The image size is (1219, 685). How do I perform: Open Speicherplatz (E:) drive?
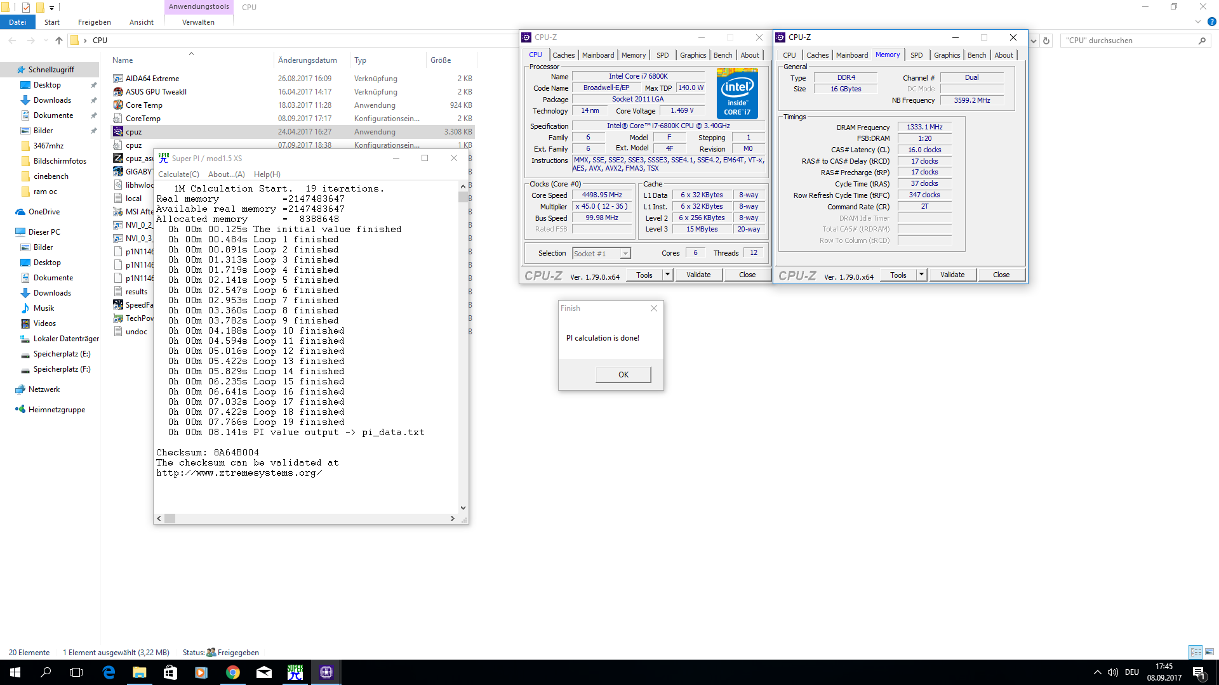pos(62,354)
